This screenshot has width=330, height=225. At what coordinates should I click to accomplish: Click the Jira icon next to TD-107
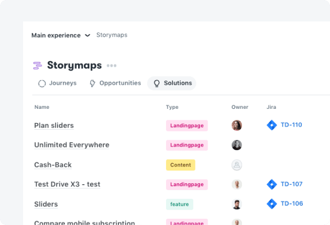click(272, 184)
